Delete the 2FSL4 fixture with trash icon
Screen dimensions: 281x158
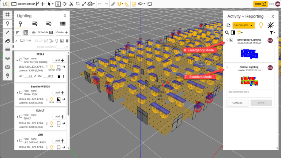coord(59,76)
